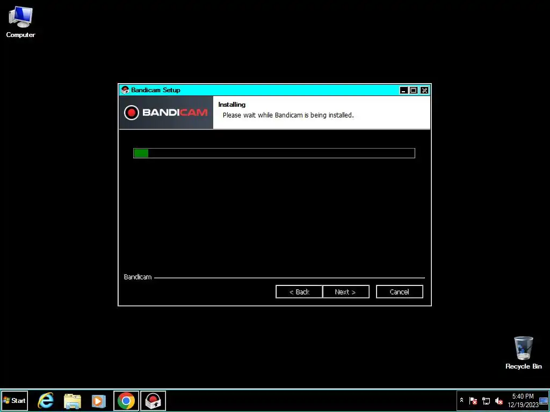This screenshot has height=412, width=550.
Task: Cancel the Bandicam installation
Action: point(400,292)
